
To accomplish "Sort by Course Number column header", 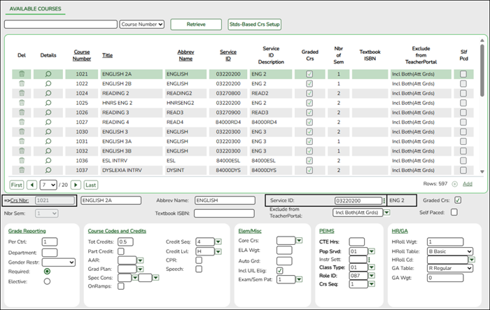I will pos(82,55).
